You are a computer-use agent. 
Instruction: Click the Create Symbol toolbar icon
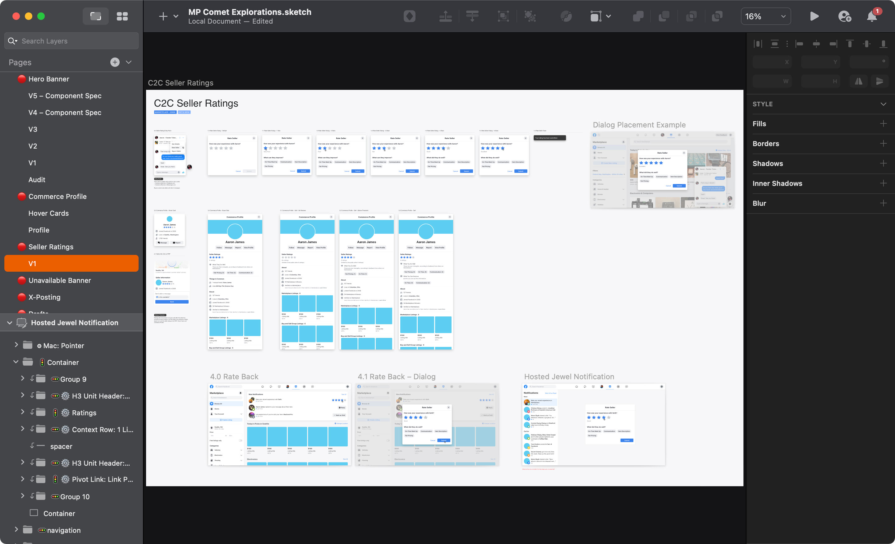[x=409, y=16]
